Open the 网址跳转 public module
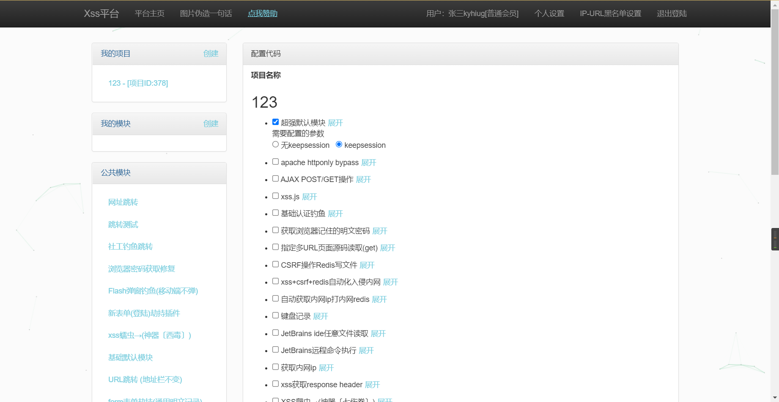Image resolution: width=779 pixels, height=402 pixels. tap(123, 202)
